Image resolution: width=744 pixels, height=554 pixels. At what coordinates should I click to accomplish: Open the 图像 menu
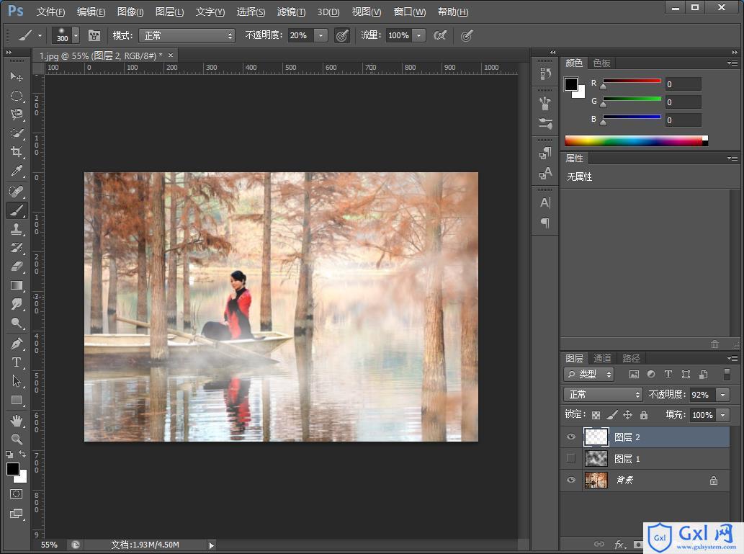[x=130, y=12]
